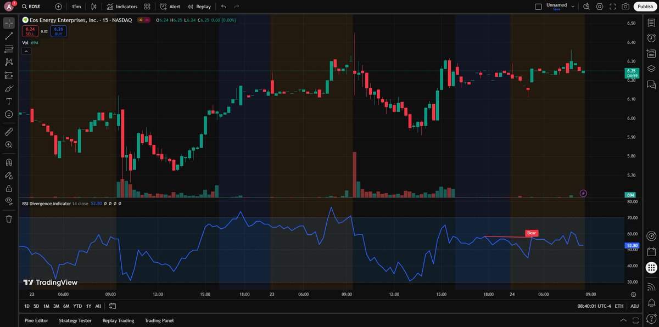Select the crosshair cursor tool
The height and width of the screenshot is (327, 659).
(x=9, y=23)
